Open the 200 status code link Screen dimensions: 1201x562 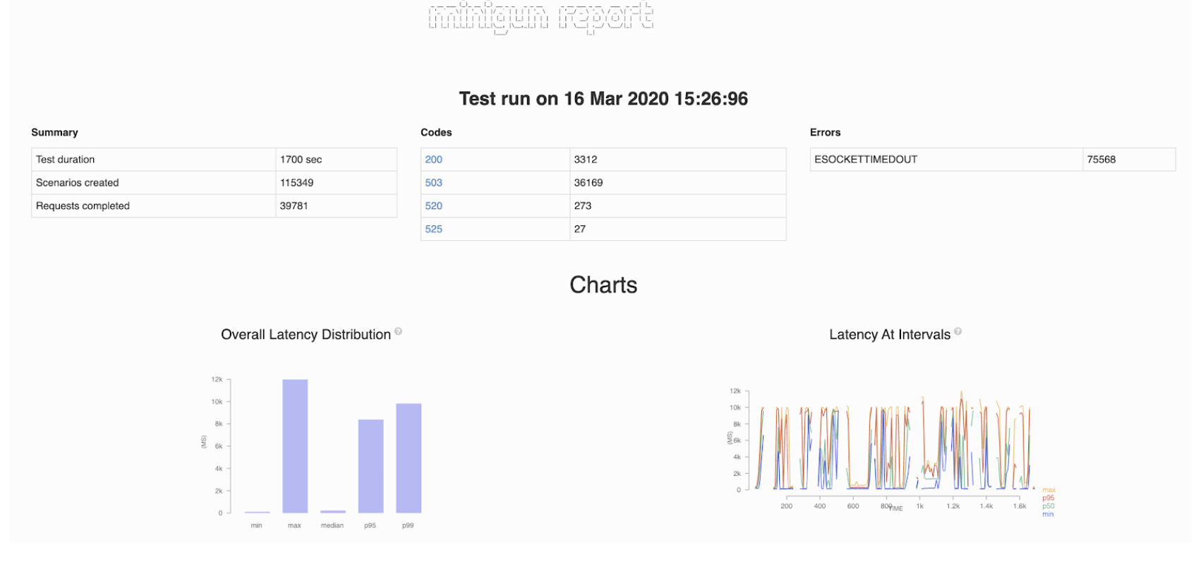coord(433,160)
